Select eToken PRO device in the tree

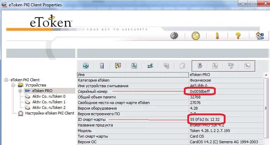pyautogui.click(x=42, y=91)
